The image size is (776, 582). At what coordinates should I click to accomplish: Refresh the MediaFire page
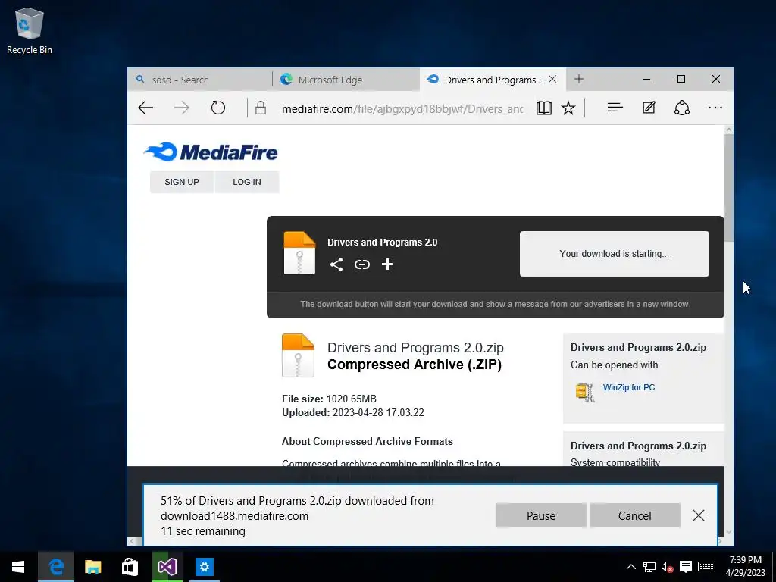tap(217, 108)
